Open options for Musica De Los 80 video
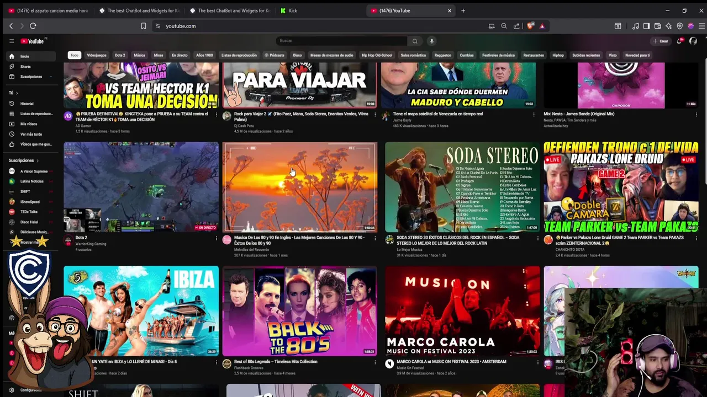 pyautogui.click(x=375, y=238)
